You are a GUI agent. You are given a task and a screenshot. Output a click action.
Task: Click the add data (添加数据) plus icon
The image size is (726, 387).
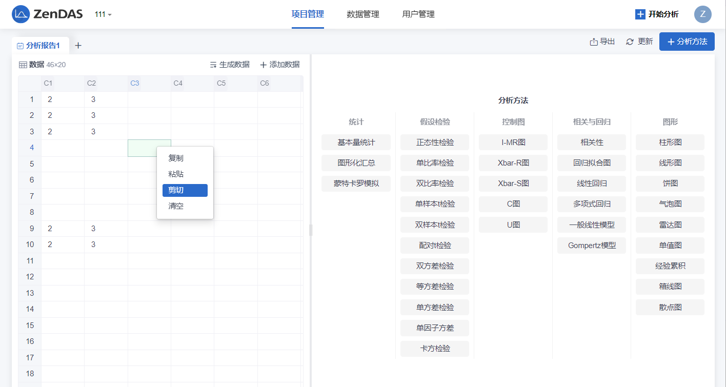264,65
